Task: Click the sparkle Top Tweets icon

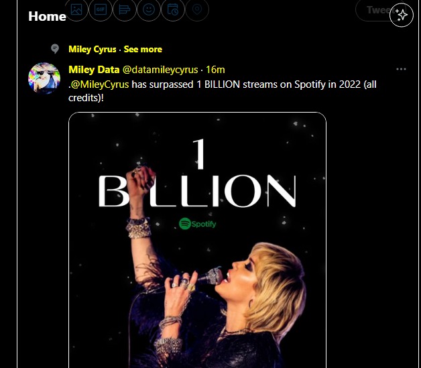Action: pyautogui.click(x=402, y=15)
